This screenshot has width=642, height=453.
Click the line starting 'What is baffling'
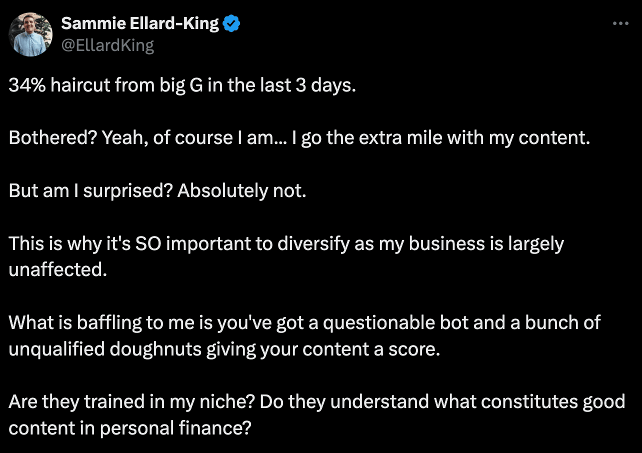tap(304, 322)
